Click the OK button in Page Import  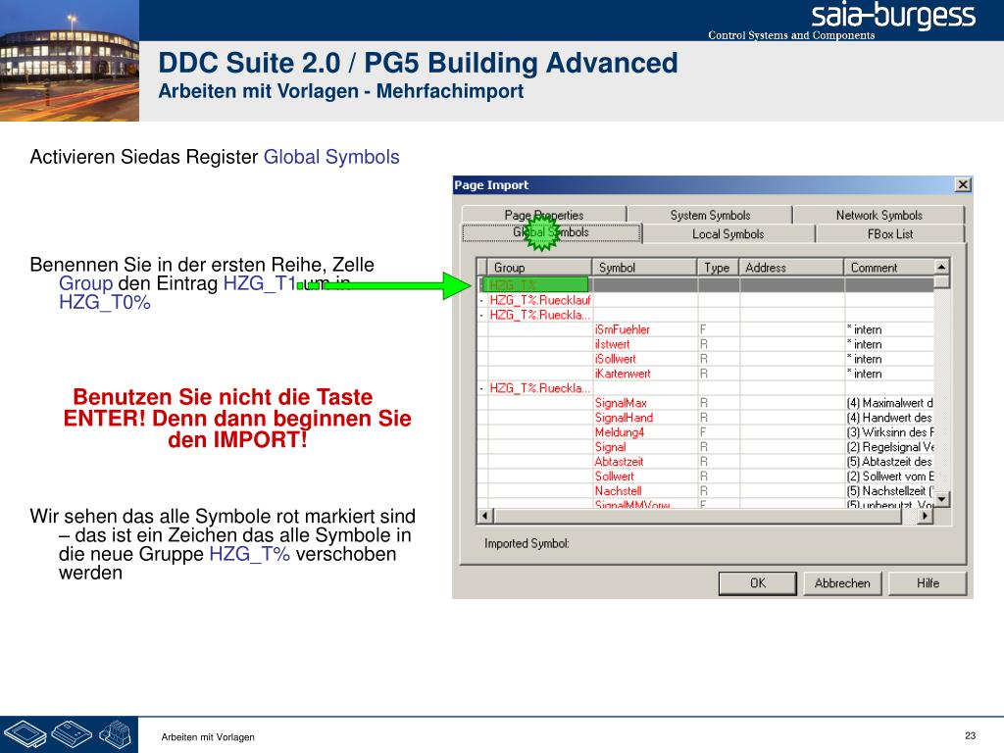pyautogui.click(x=758, y=583)
